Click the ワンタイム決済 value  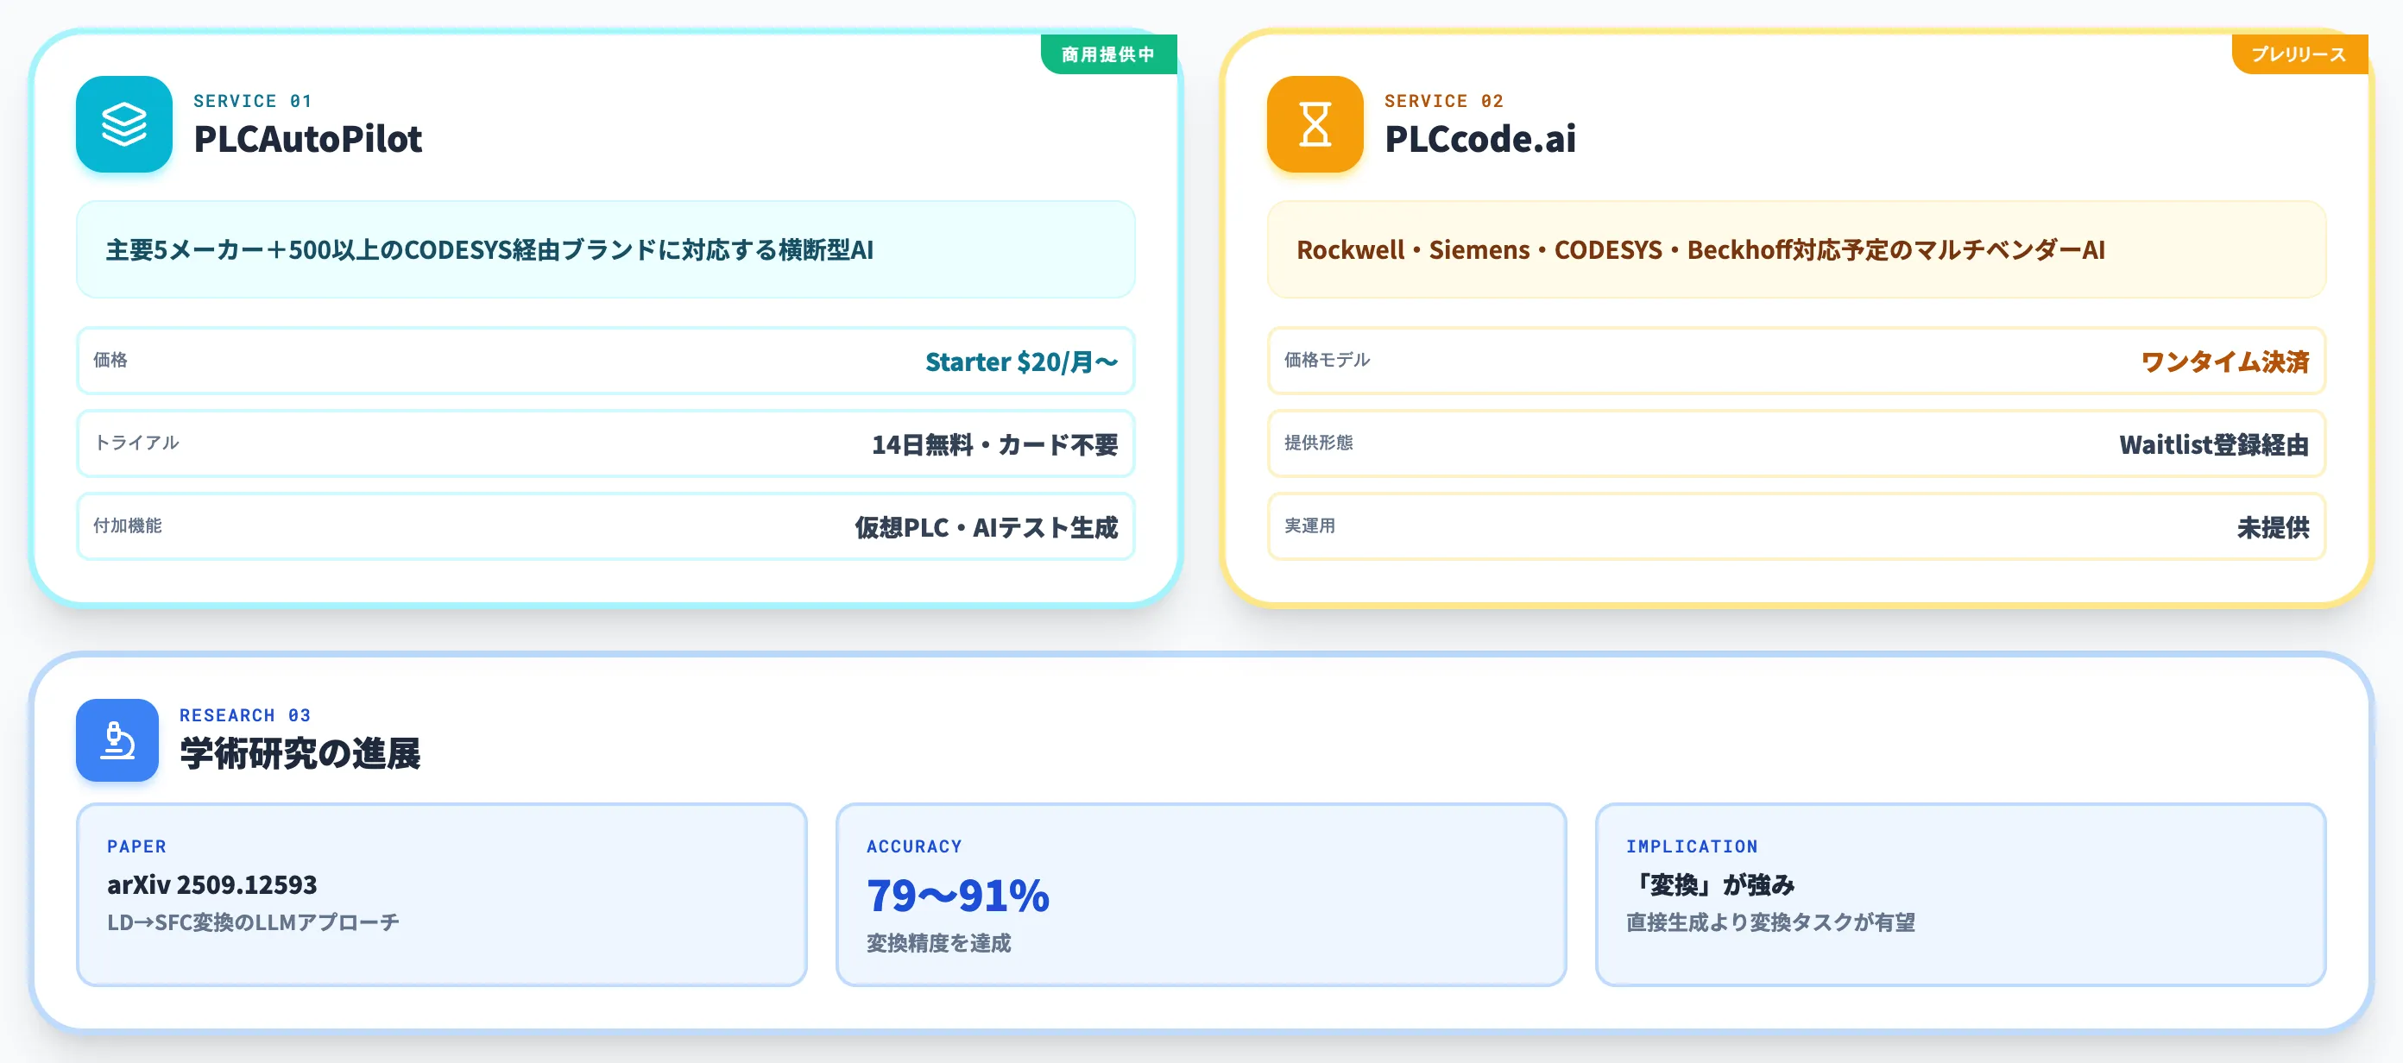click(2225, 362)
